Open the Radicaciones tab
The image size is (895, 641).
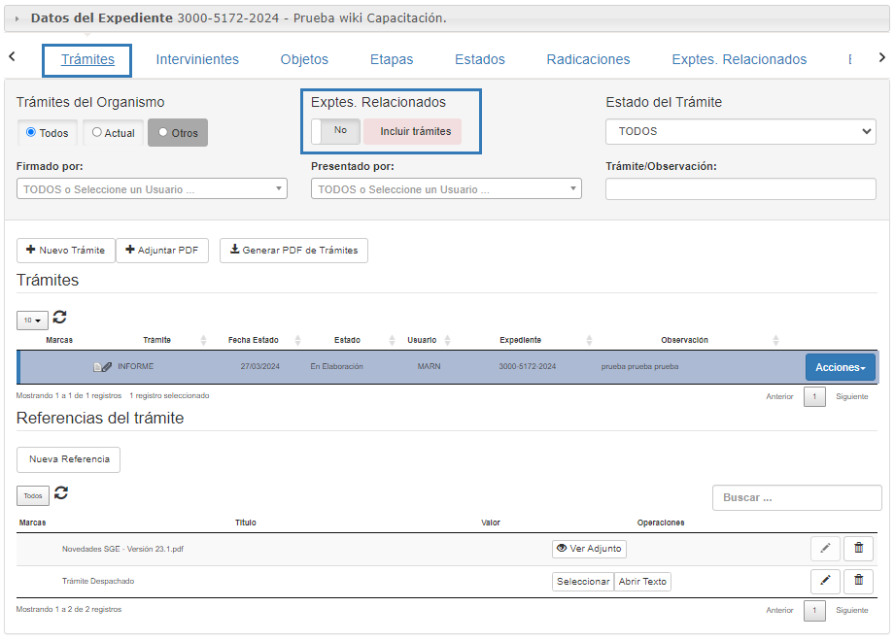588,59
